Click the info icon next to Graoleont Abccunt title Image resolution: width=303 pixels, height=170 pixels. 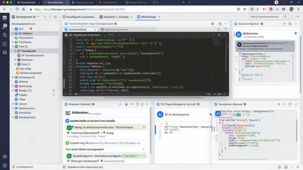tap(93, 104)
